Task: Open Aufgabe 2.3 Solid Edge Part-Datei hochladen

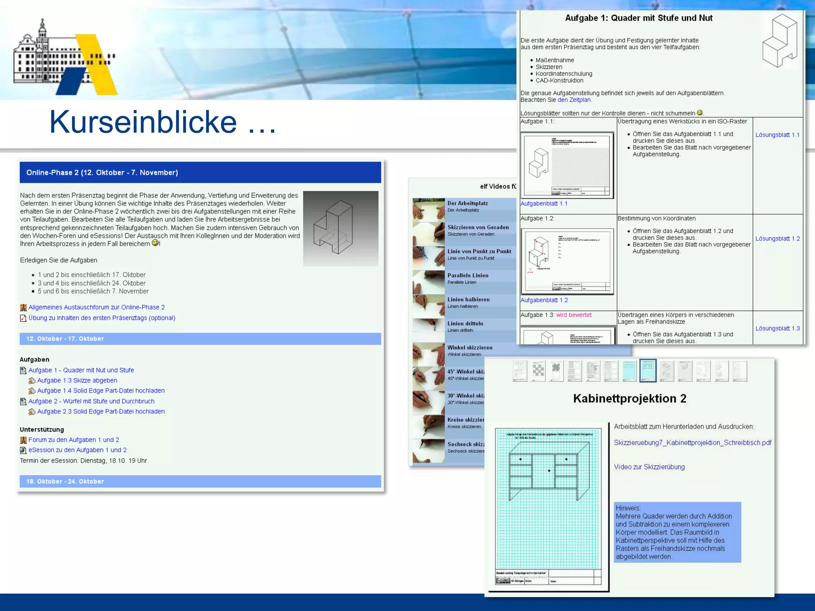Action: (101, 412)
